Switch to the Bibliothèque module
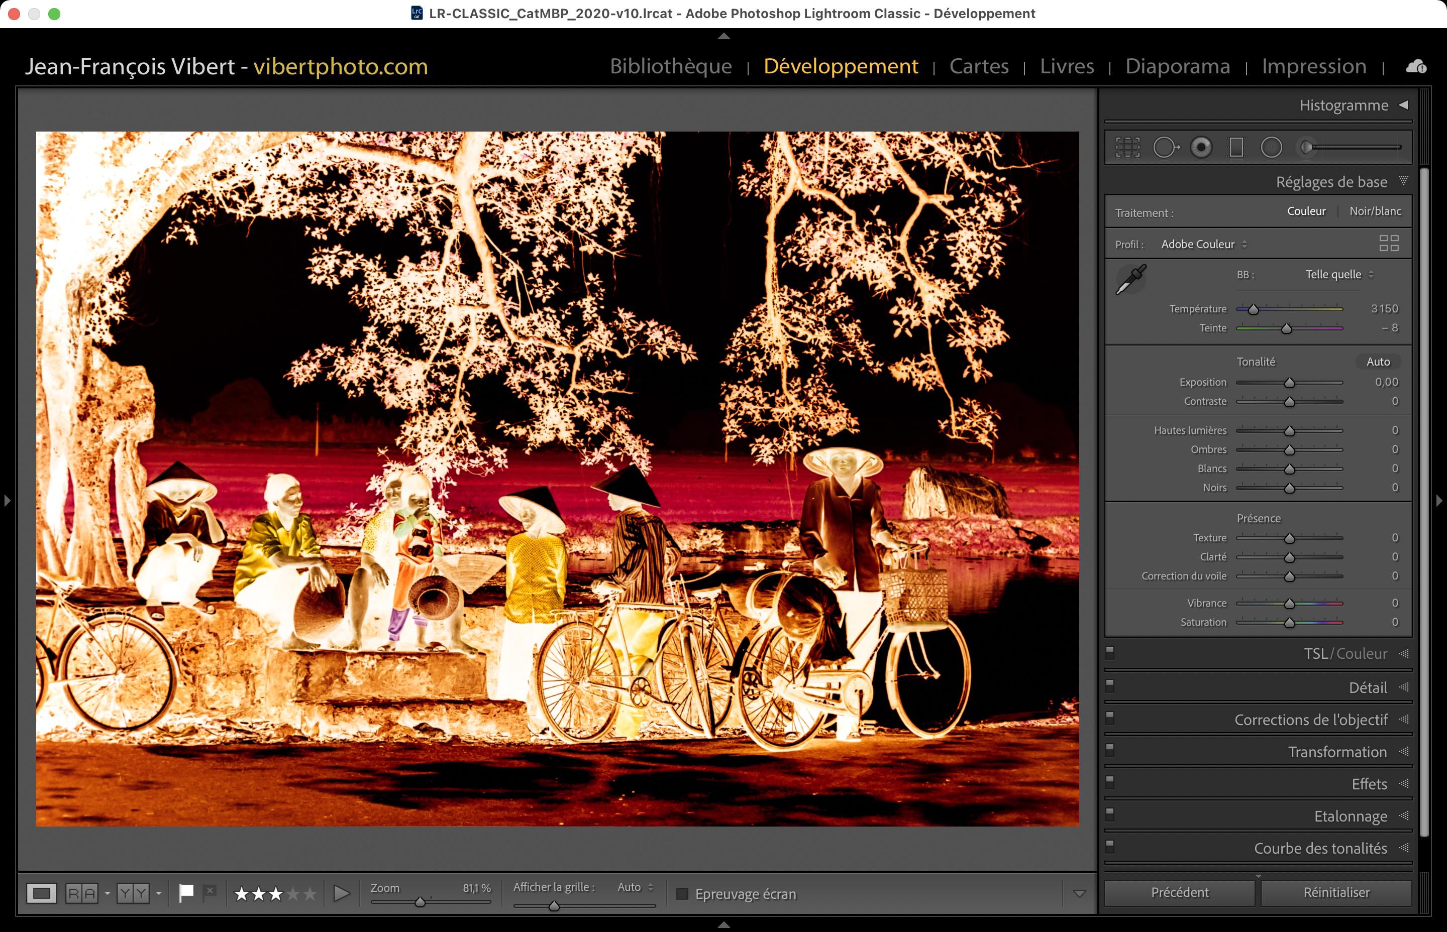Image resolution: width=1447 pixels, height=932 pixels. click(x=671, y=66)
